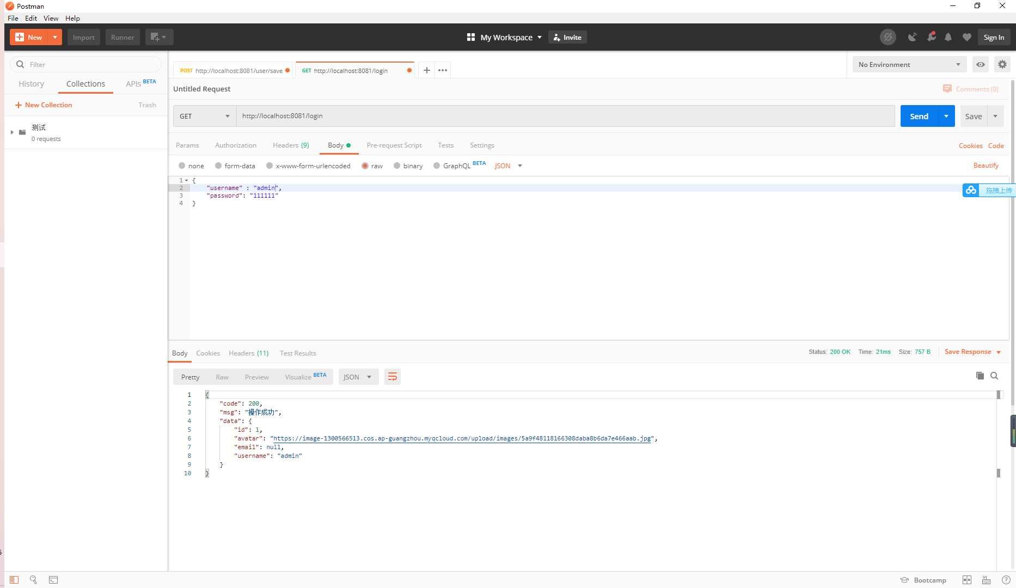Open Send button dropdown arrow

pos(946,116)
